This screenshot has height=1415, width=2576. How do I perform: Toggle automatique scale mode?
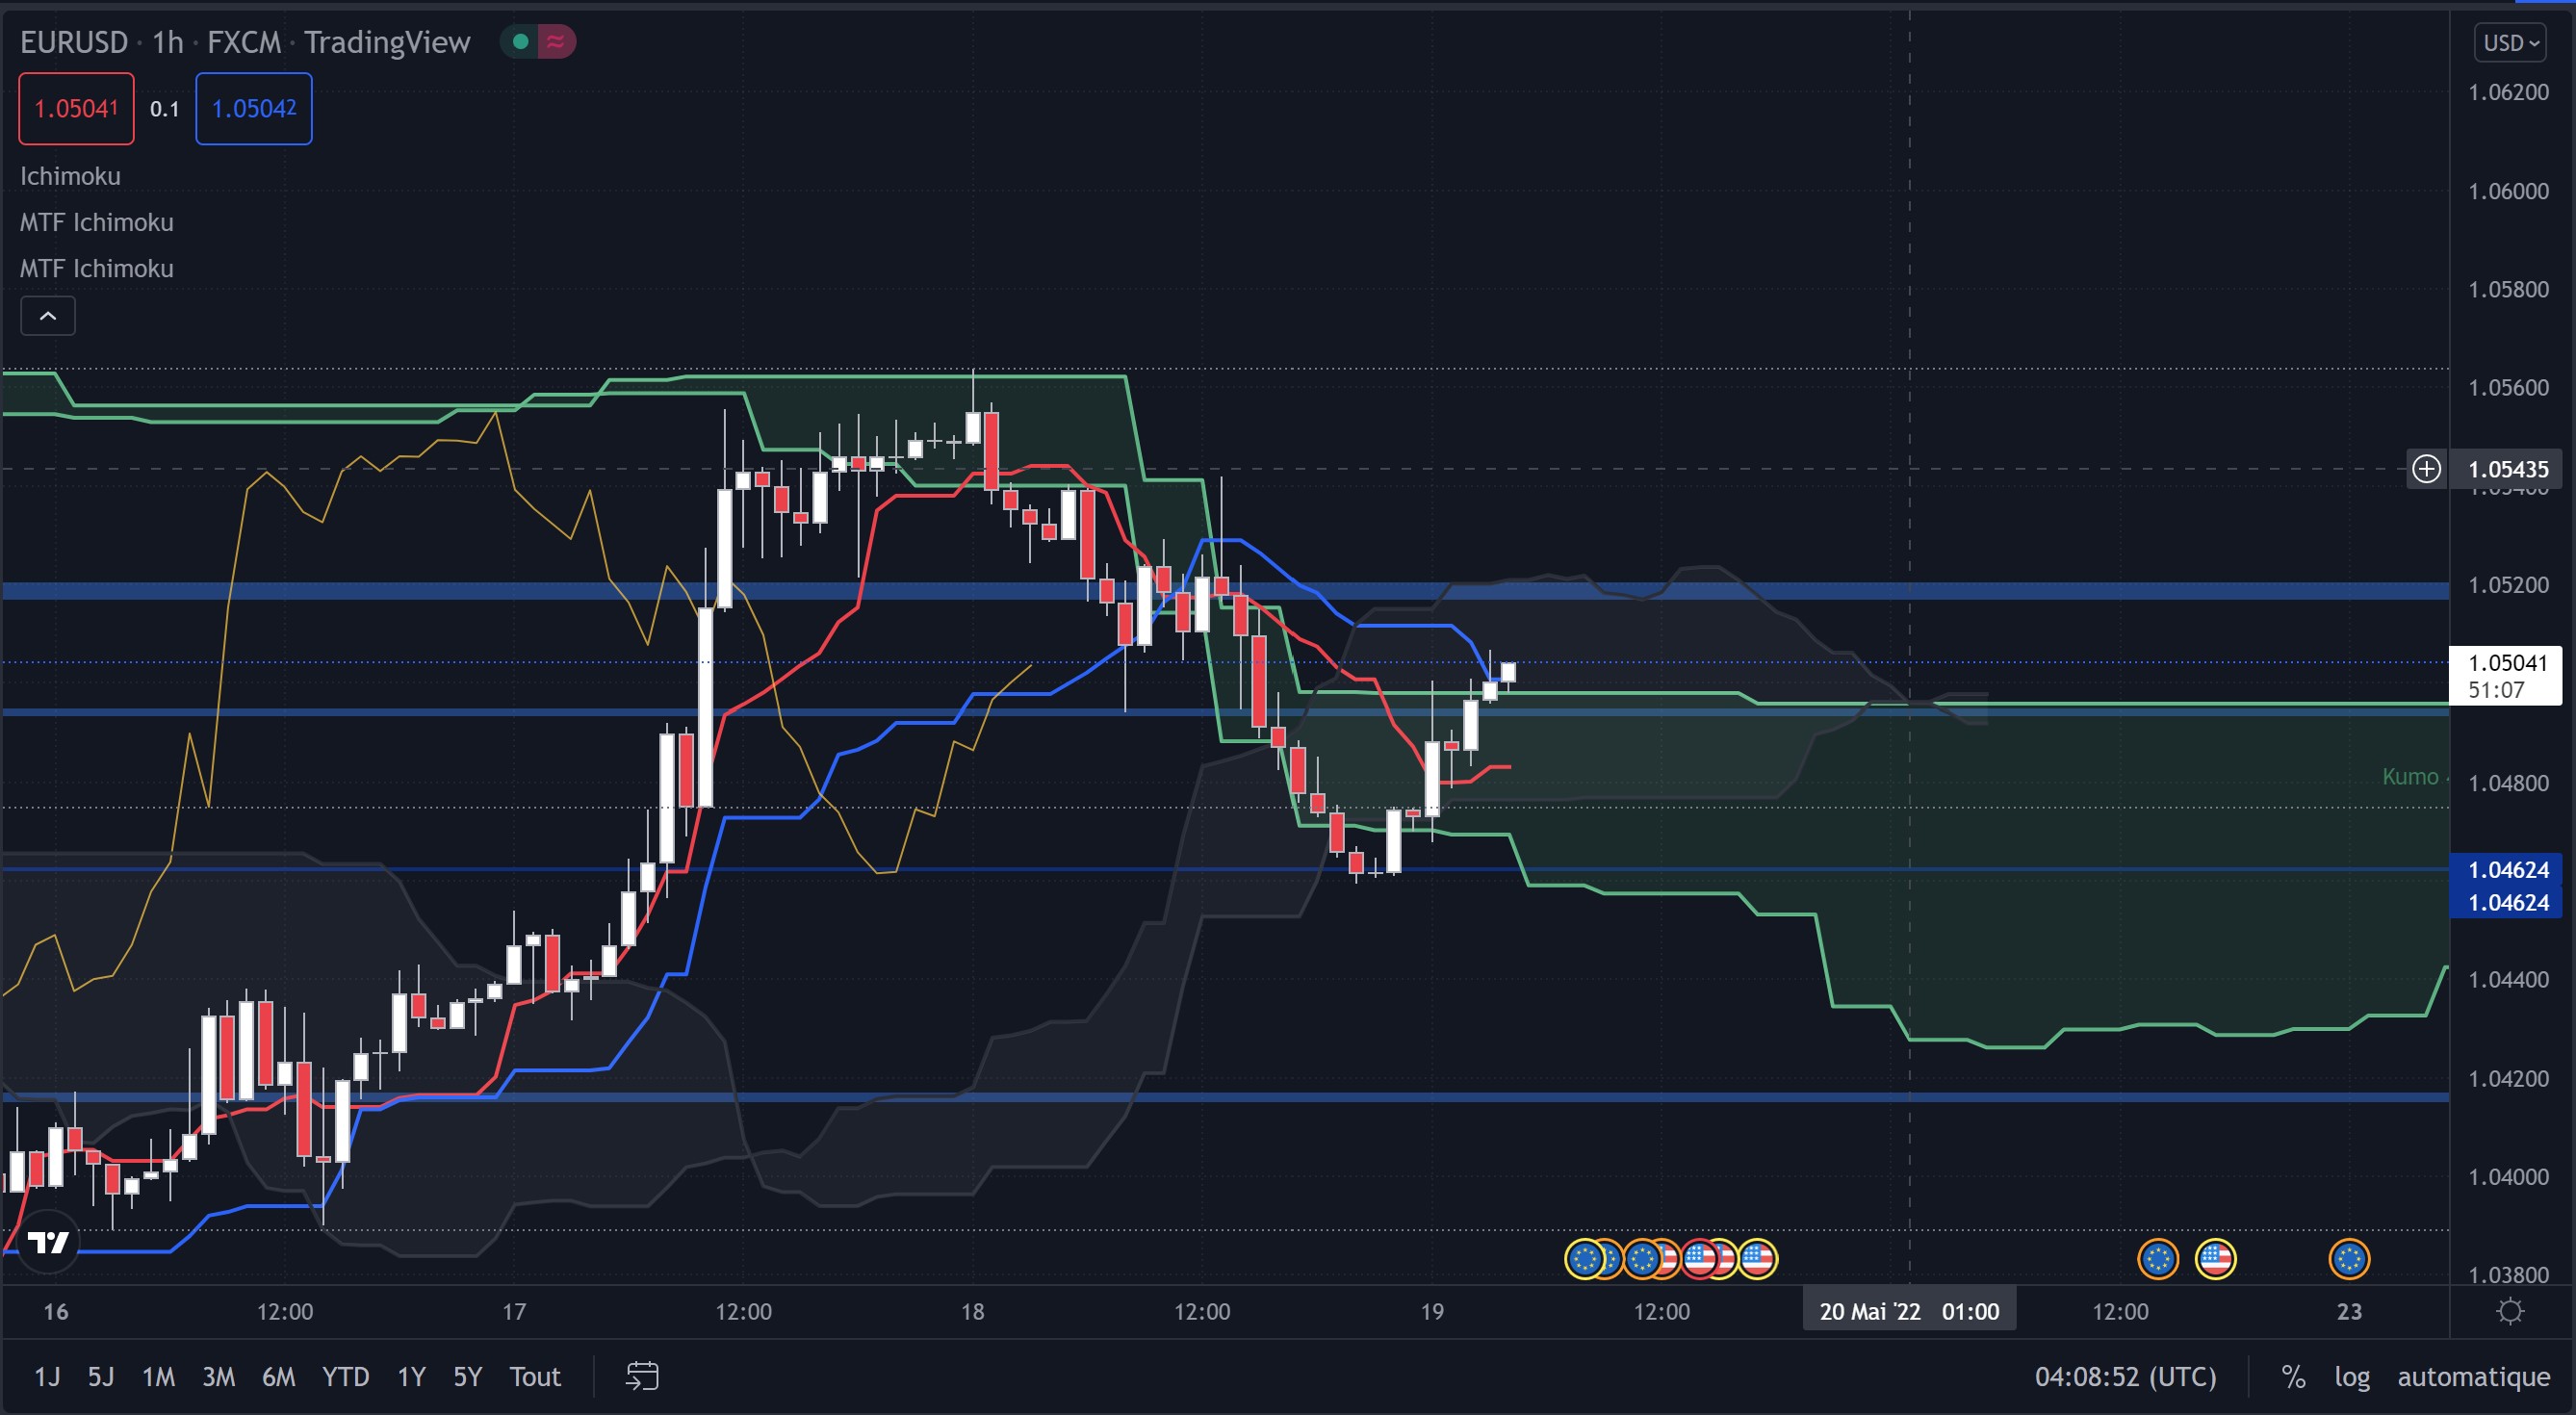click(x=2473, y=1377)
